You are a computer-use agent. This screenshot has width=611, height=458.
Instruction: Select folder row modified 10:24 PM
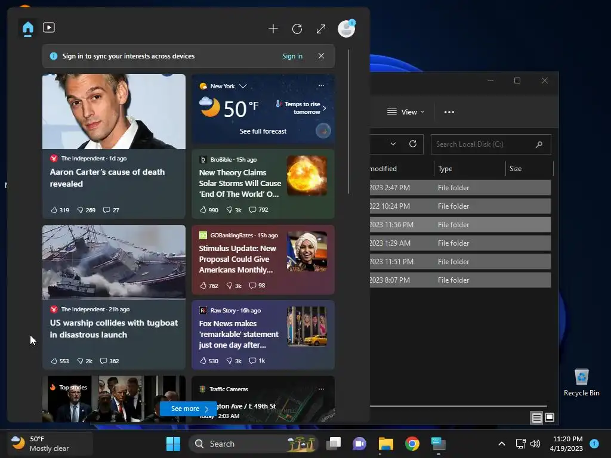coord(460,206)
